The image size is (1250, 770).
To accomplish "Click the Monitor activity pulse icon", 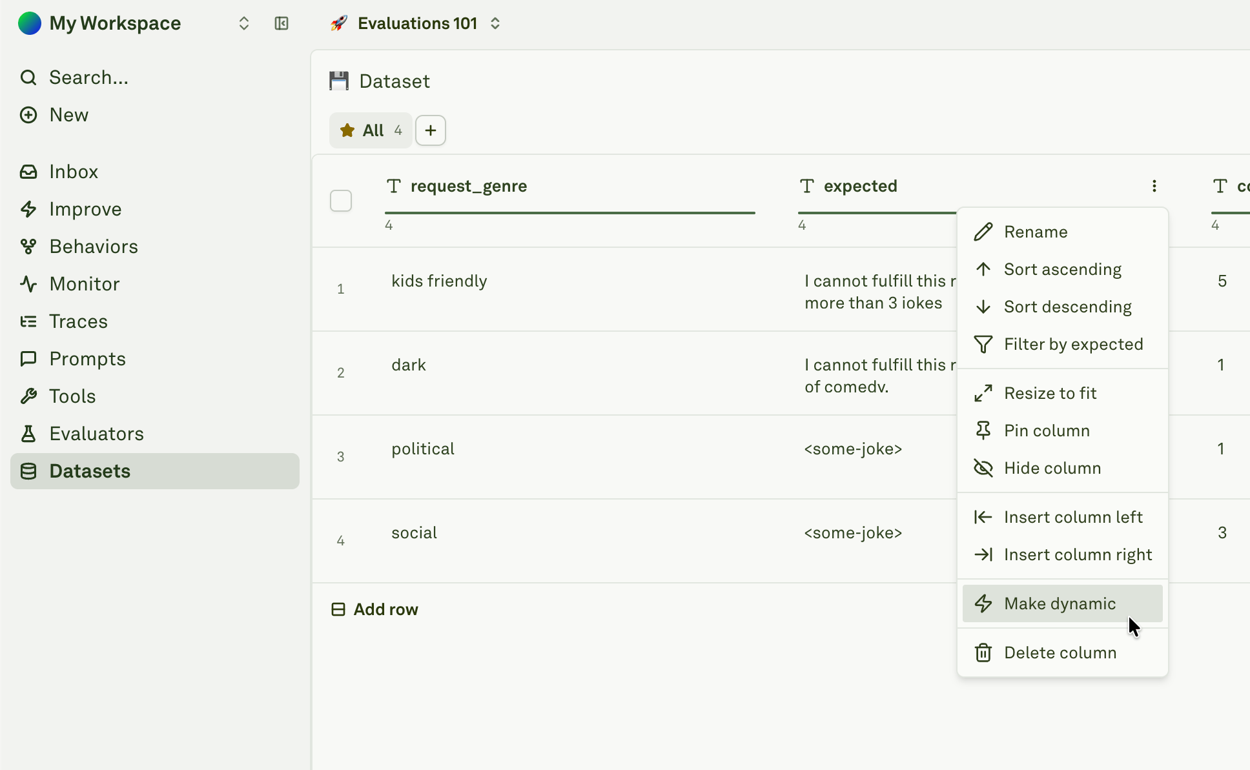I will (x=28, y=284).
